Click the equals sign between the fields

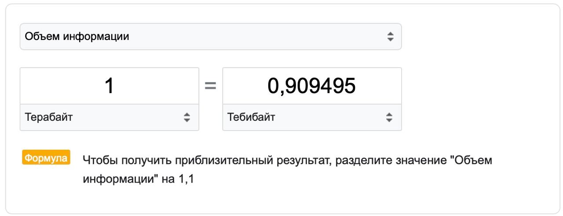(211, 86)
